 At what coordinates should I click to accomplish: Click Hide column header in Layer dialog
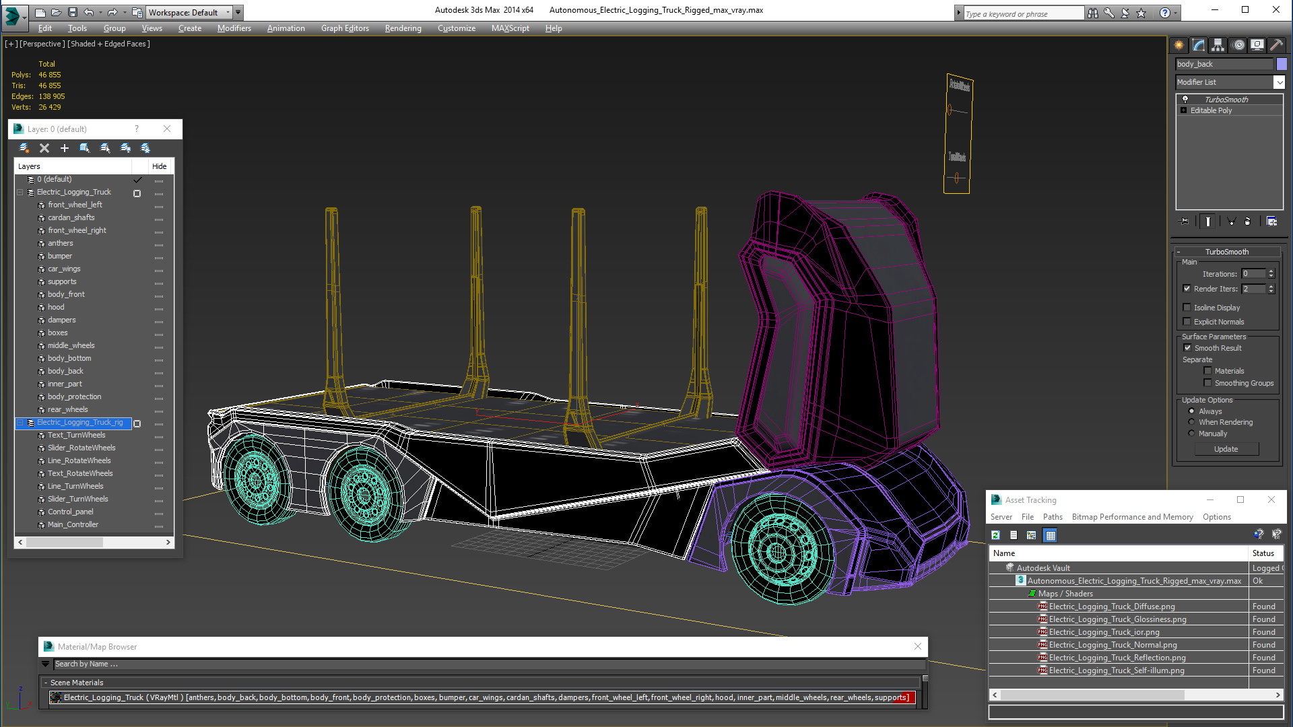click(159, 166)
